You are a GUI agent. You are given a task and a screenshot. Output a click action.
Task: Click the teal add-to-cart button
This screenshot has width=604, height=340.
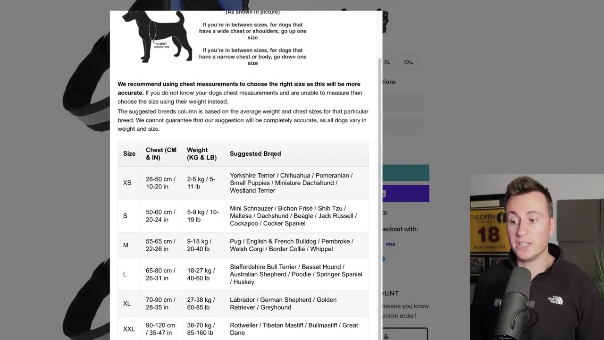coord(406,173)
